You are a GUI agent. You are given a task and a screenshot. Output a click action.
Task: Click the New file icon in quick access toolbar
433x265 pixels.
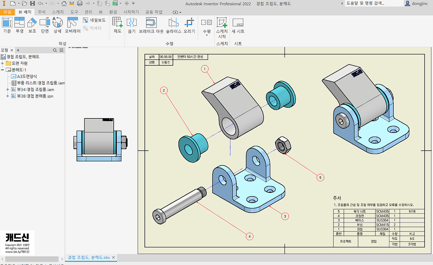(12, 3)
